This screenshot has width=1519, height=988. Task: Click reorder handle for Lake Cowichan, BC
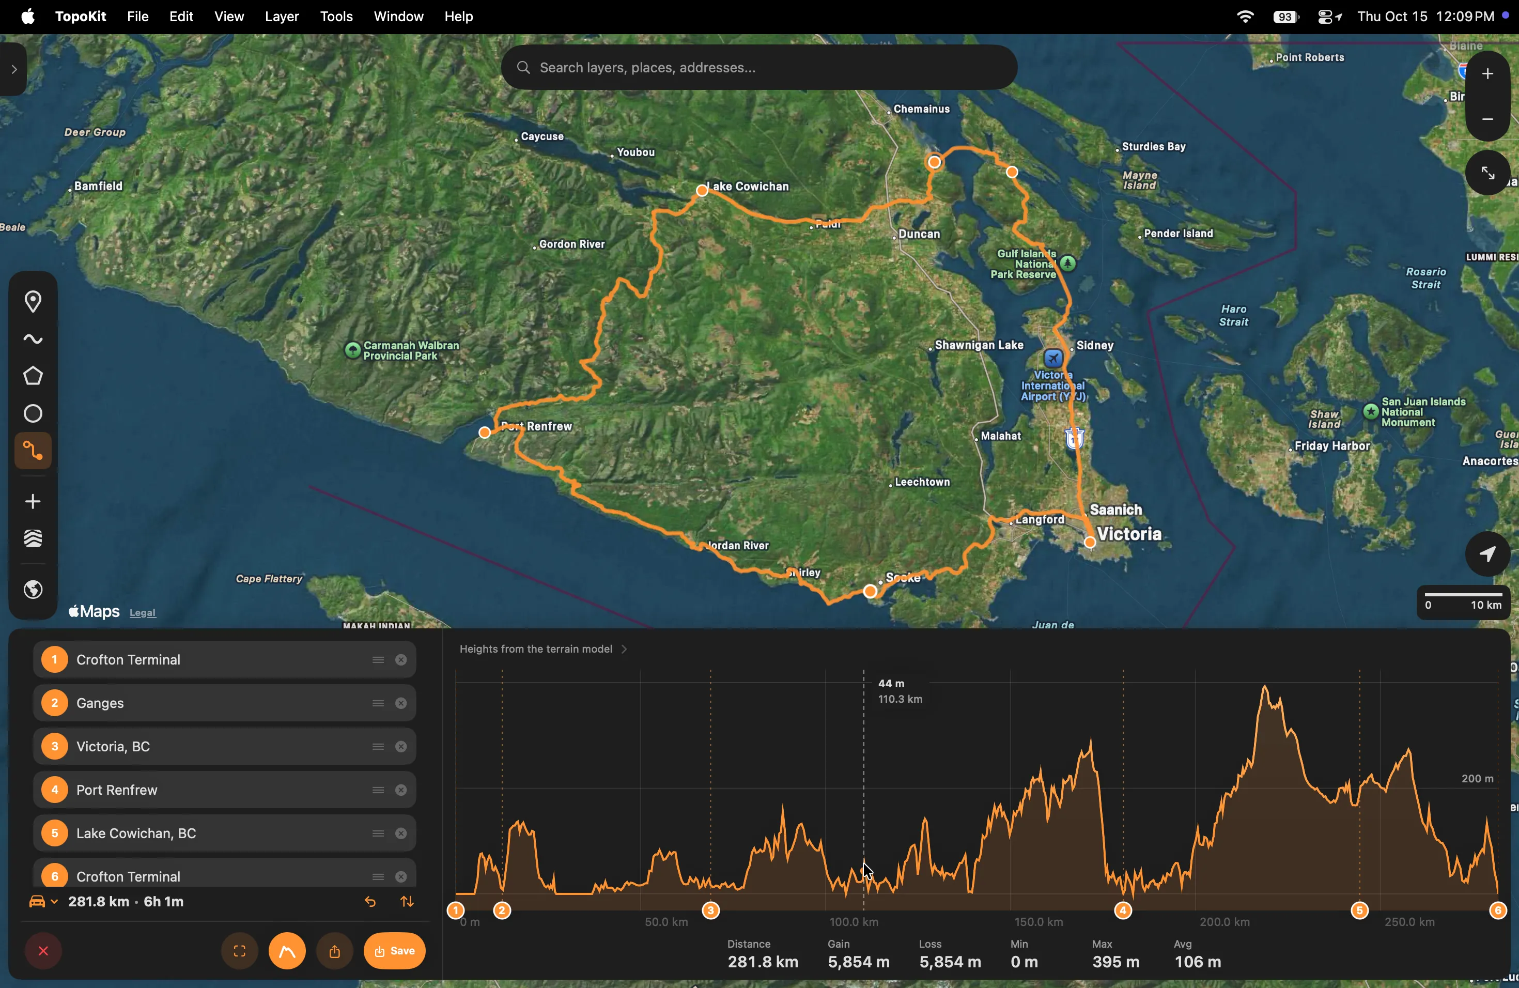(x=378, y=833)
